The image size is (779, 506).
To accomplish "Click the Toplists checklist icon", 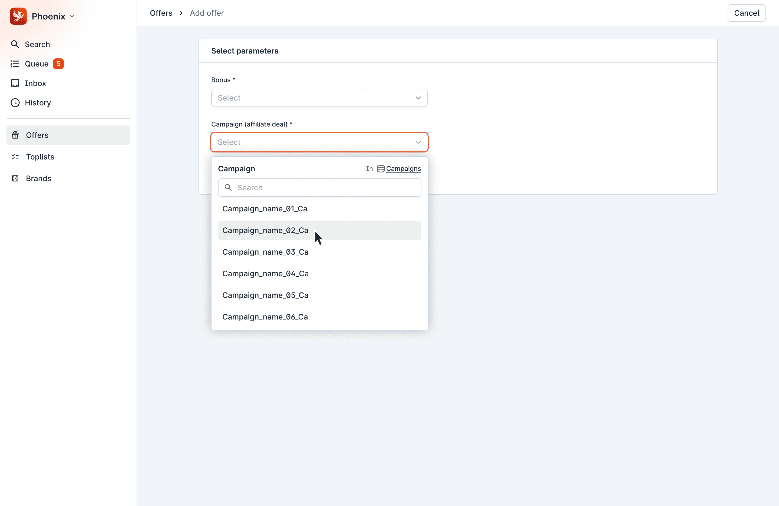I will pos(15,157).
